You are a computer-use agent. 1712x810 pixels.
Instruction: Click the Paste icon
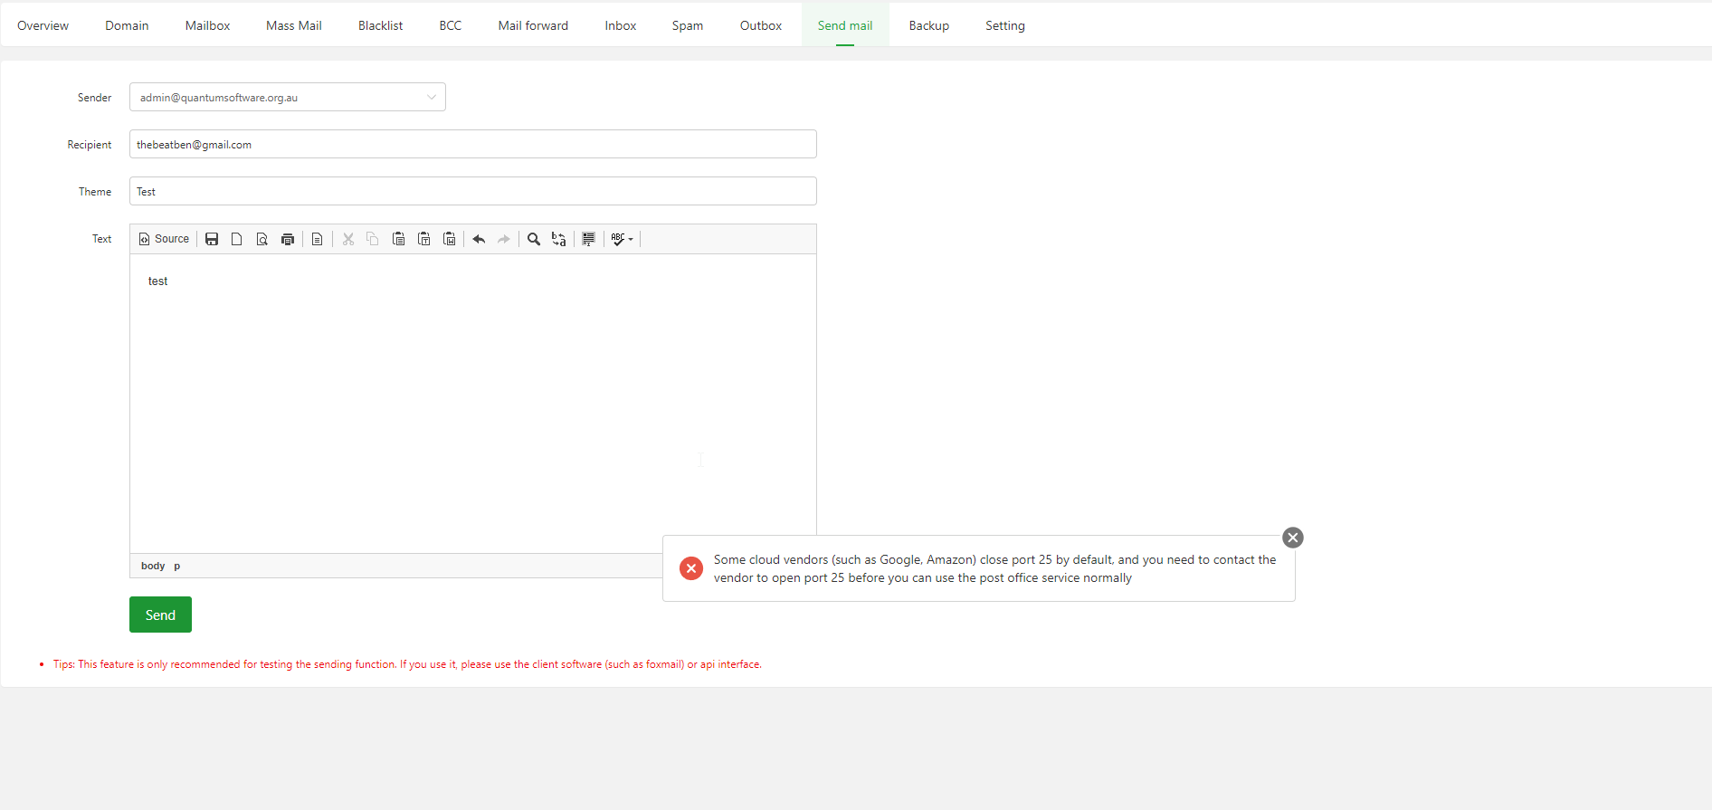[x=398, y=239]
